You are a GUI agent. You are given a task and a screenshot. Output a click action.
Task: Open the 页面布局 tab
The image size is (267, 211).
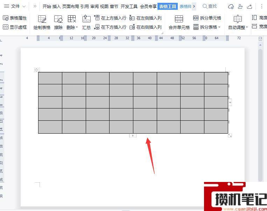click(70, 6)
